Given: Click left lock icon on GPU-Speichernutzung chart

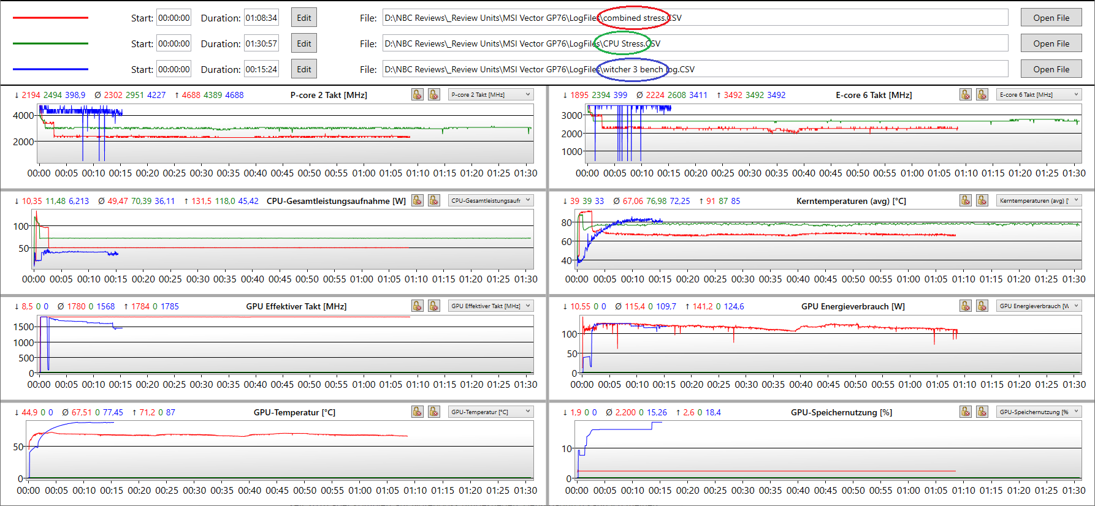Looking at the screenshot, I should point(965,412).
